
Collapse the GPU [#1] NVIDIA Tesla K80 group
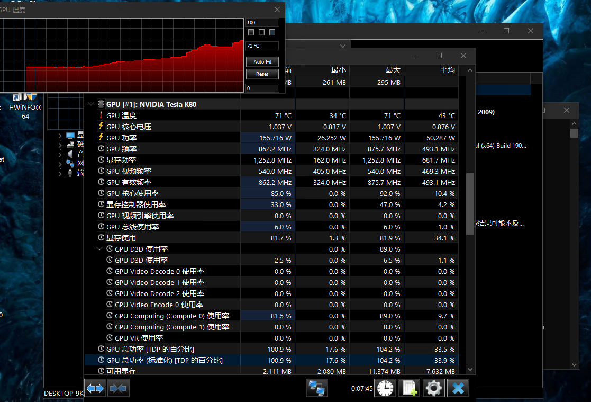[x=90, y=104]
